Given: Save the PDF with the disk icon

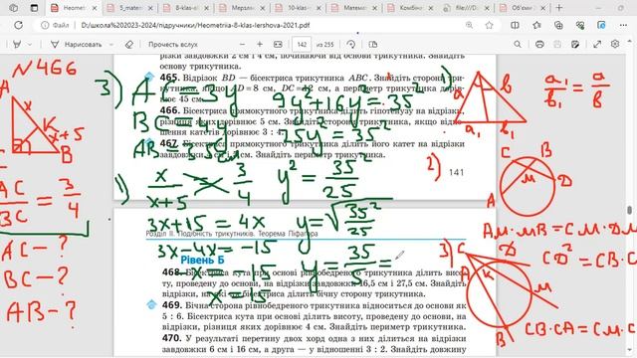Looking at the screenshot, I should point(557,44).
